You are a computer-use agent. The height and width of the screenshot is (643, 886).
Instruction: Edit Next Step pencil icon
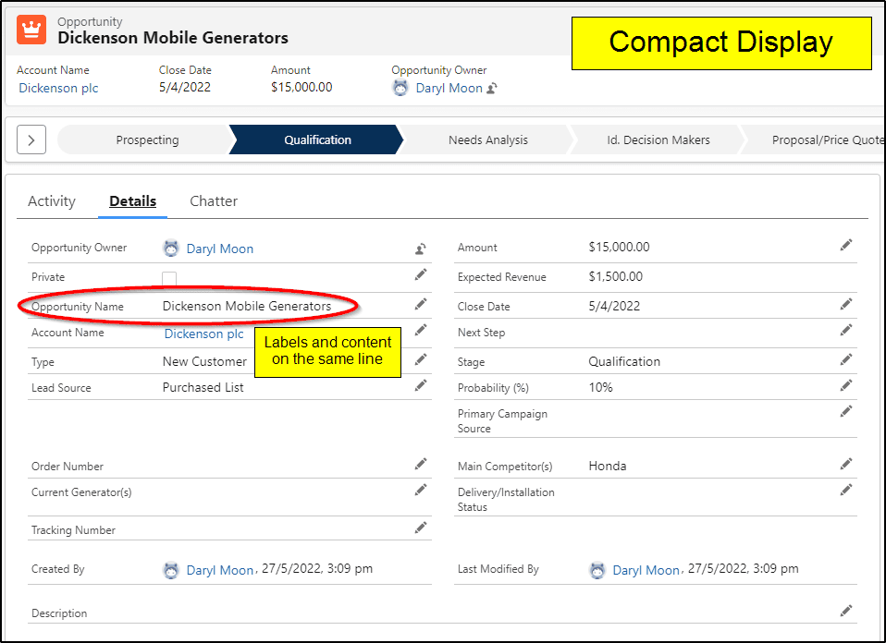click(x=846, y=330)
